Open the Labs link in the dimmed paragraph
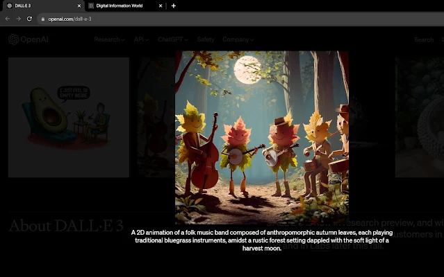The image size is (444, 277). tap(320, 246)
